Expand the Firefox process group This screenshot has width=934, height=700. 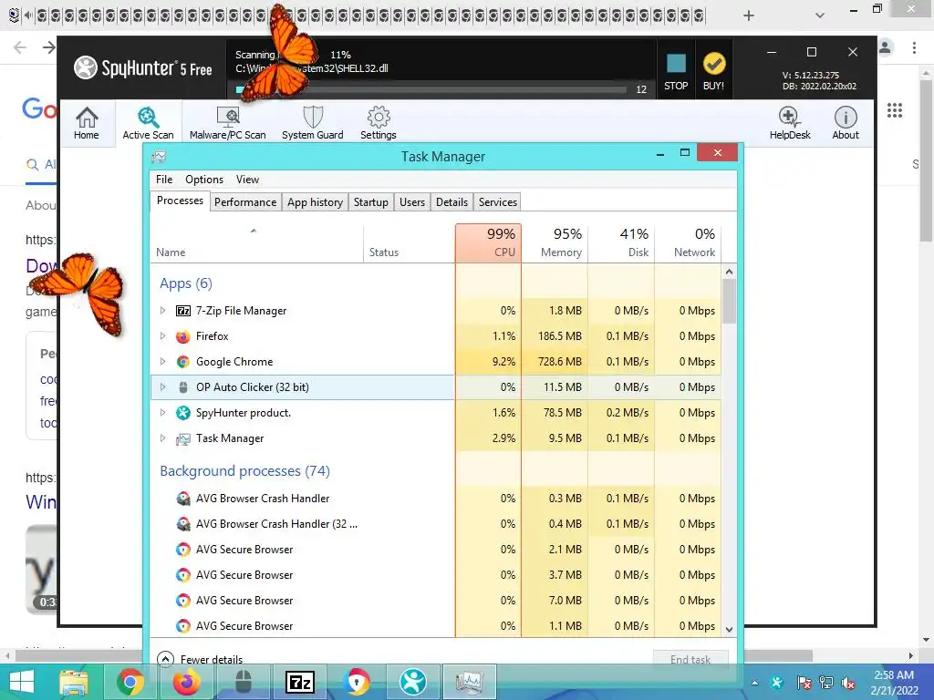[162, 336]
